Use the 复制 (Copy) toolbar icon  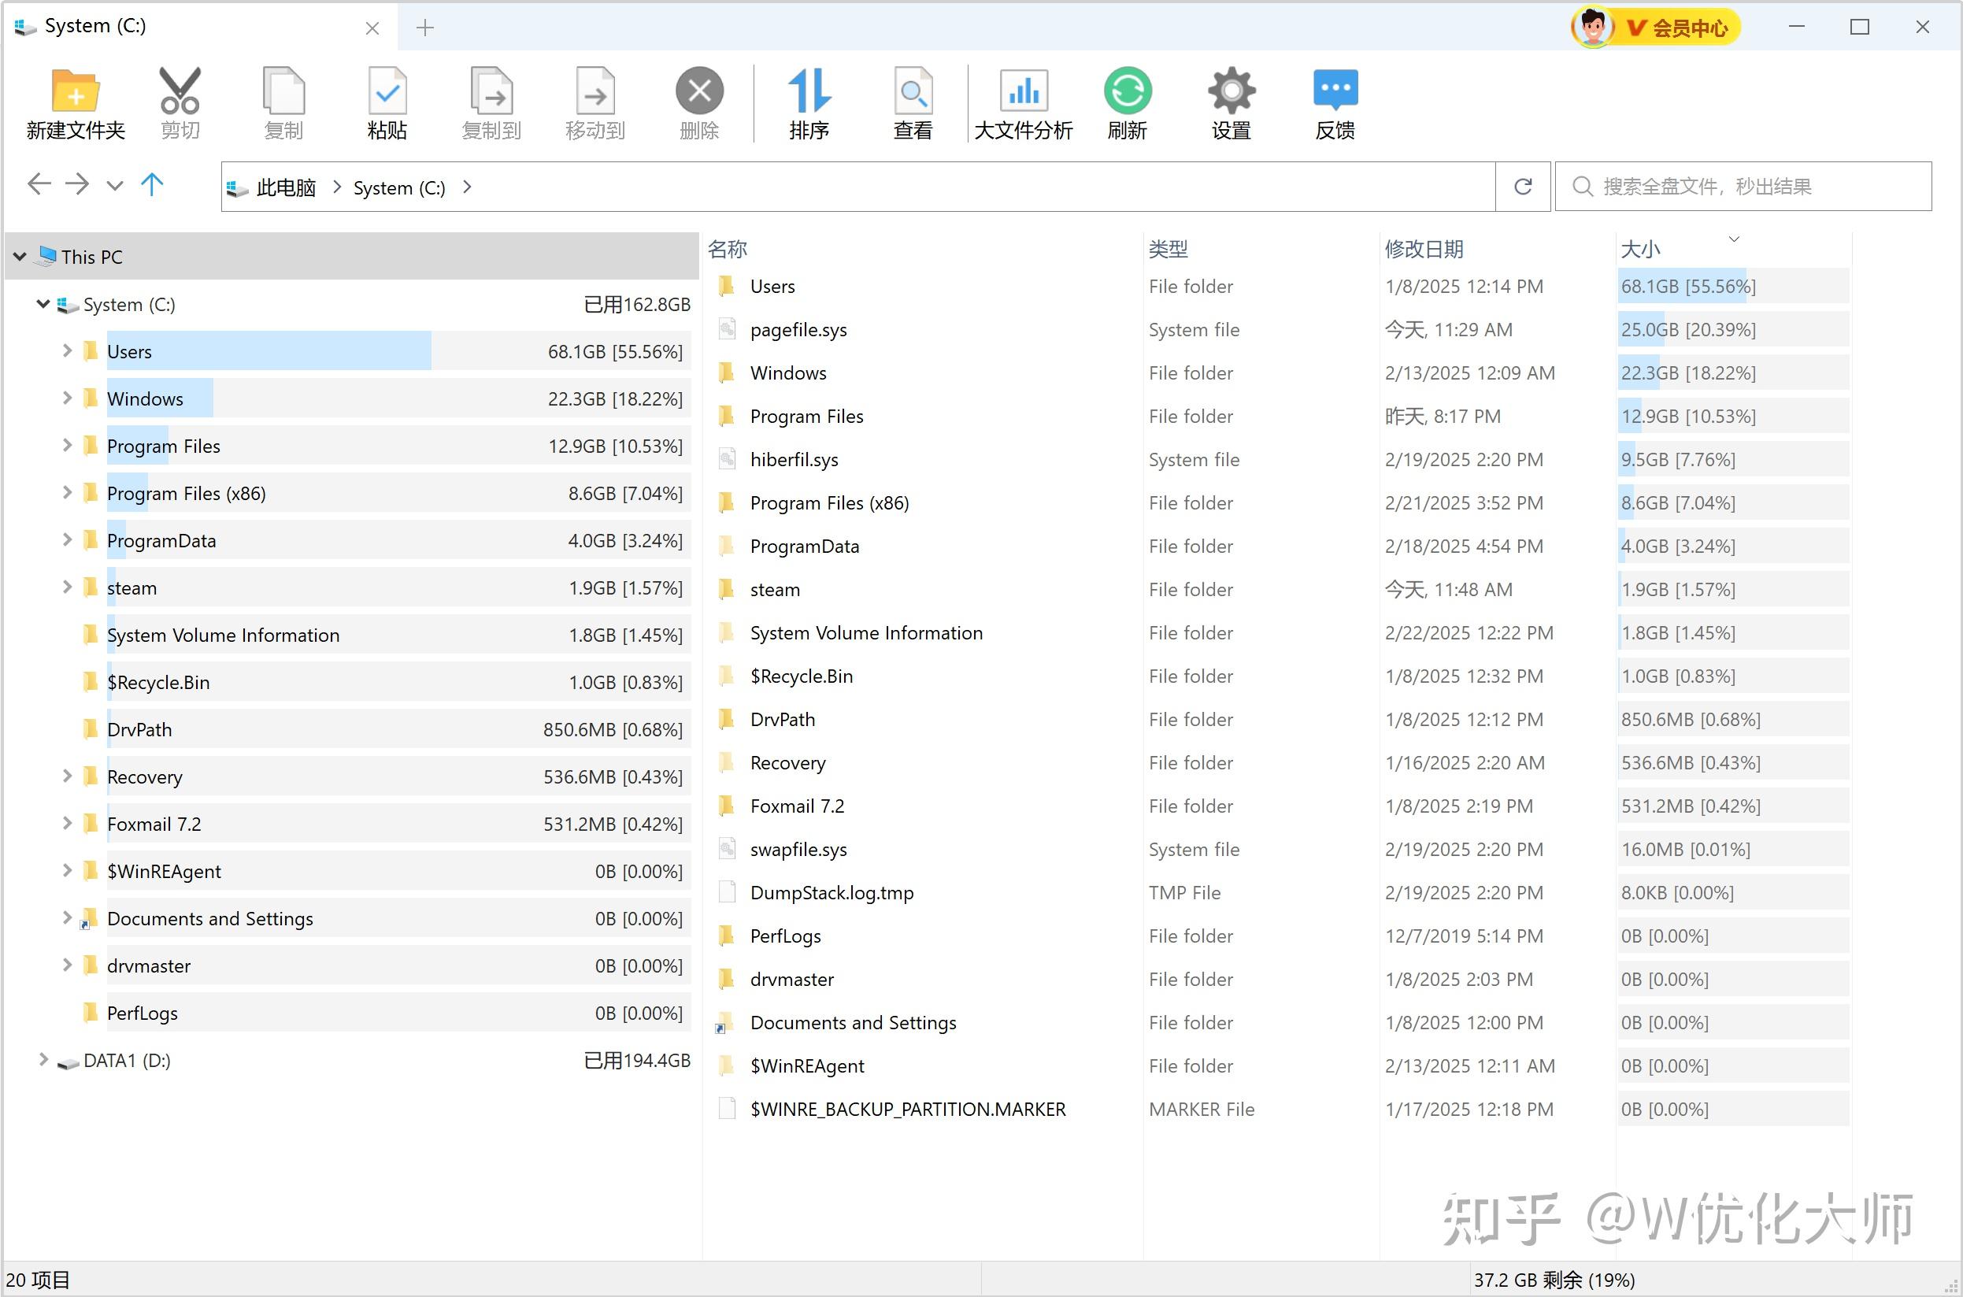(x=283, y=102)
